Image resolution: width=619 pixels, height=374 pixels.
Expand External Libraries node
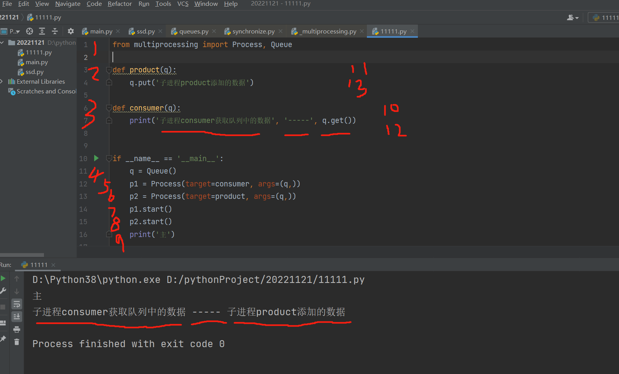click(2, 81)
